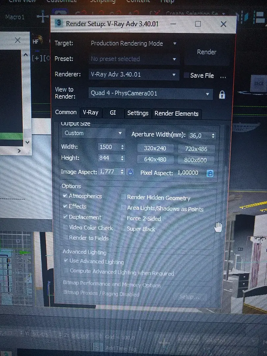The height and width of the screenshot is (356, 267).
Task: Uncheck Use Advanced Lighting
Action: (x=66, y=260)
